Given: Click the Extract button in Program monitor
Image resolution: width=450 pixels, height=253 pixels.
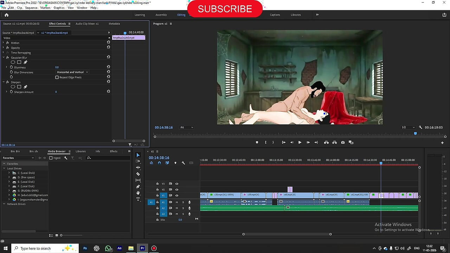Looking at the screenshot, I should click(x=334, y=142).
